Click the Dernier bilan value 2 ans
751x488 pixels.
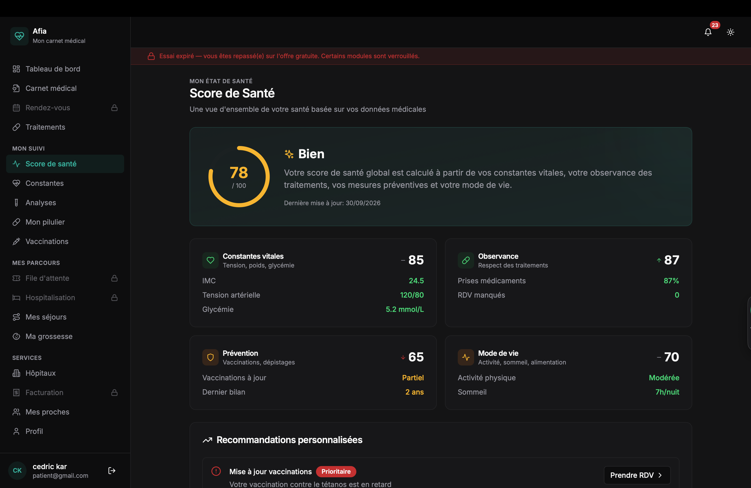[414, 392]
